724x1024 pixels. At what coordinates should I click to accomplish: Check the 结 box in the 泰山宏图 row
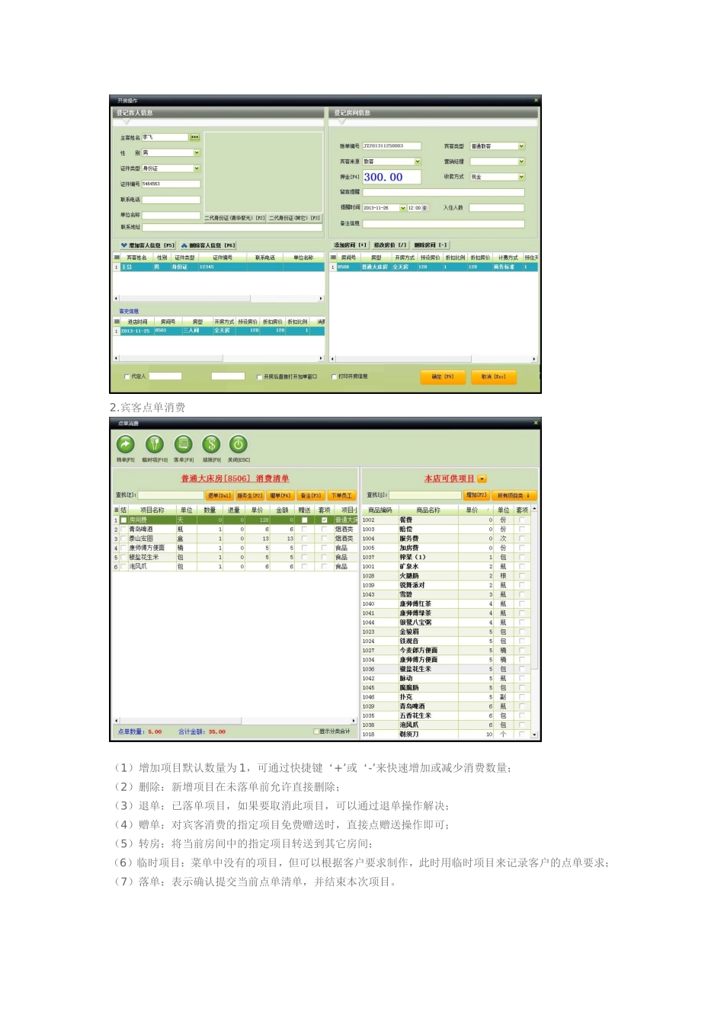123,539
